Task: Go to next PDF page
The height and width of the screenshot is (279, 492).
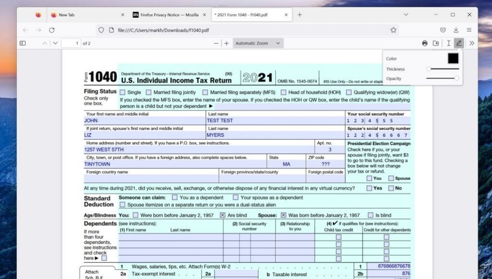Action: 55,43
